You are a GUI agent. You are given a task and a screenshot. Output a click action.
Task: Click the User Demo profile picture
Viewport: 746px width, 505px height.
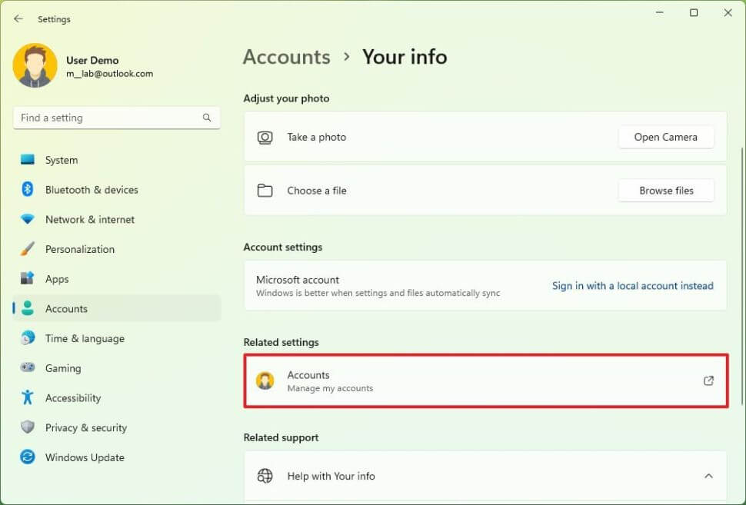pyautogui.click(x=35, y=65)
